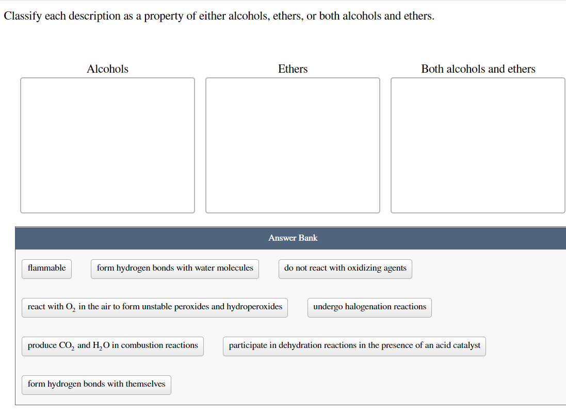Screen dimensions: 566x415
Task: Click the Both alcohols and ethers heading
Action: 478,69
